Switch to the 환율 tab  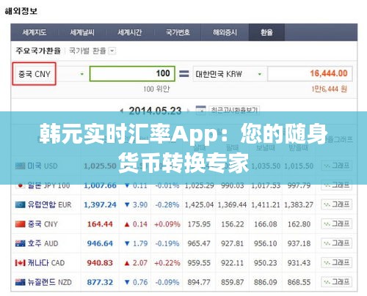266,32
